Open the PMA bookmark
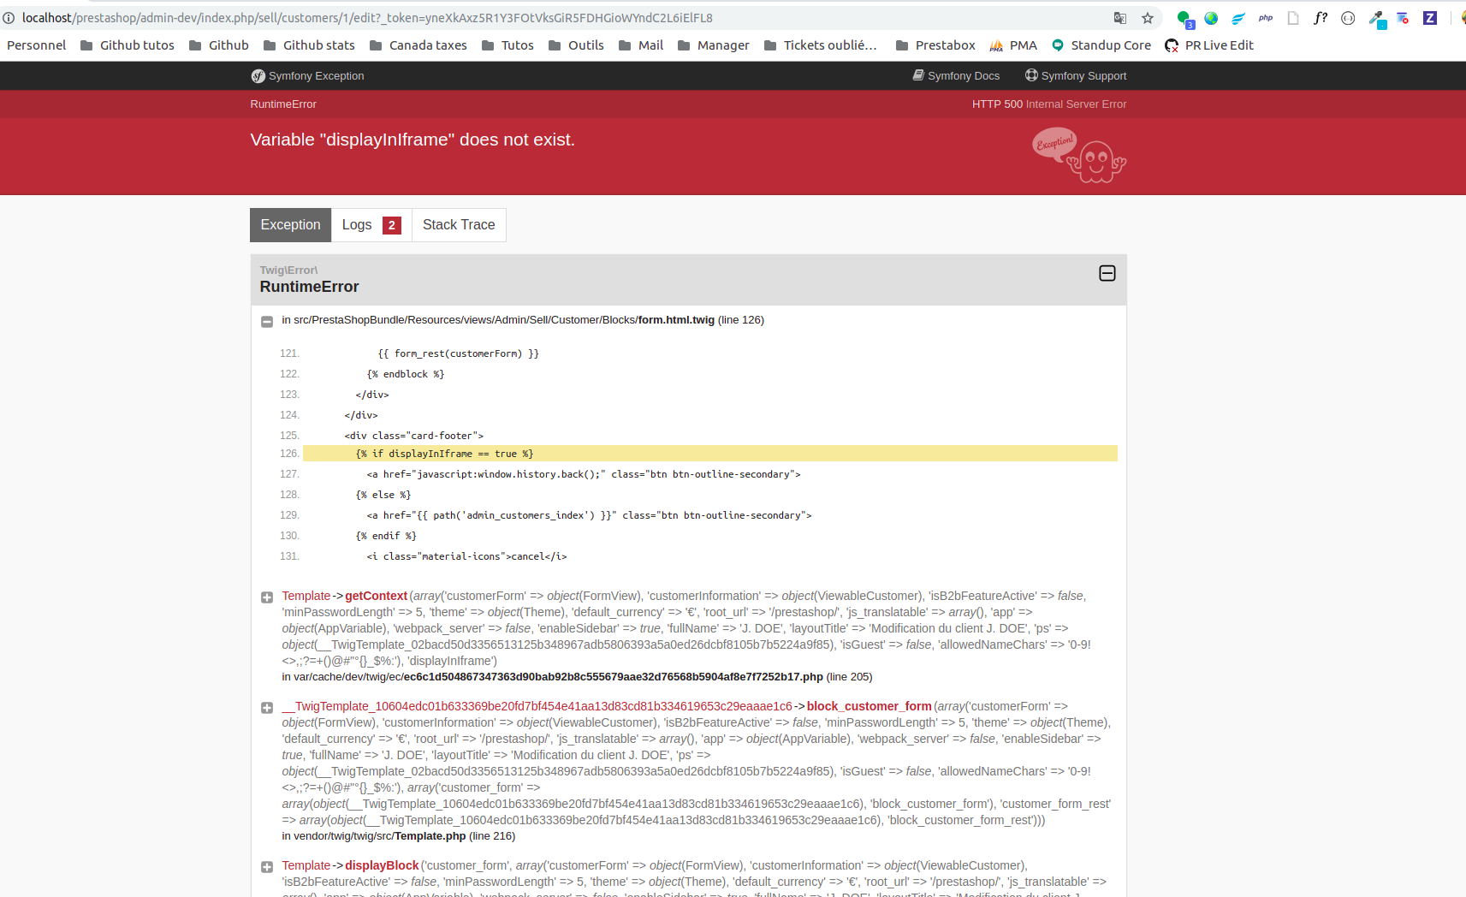1466x897 pixels. pos(1013,45)
